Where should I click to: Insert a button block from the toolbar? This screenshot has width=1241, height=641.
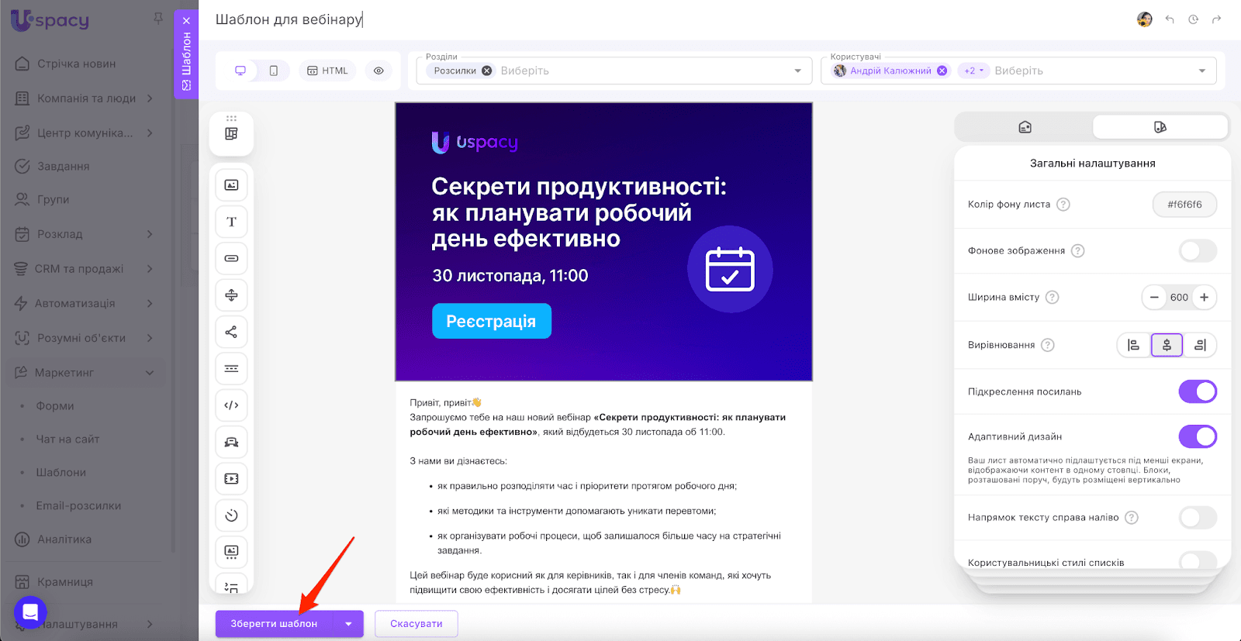[x=231, y=258]
